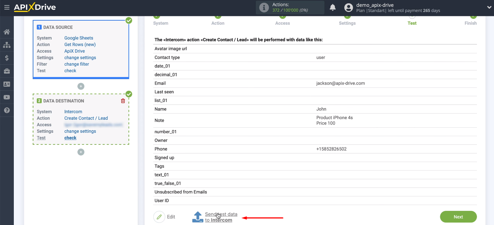Screen dimensions: 494x225
Task: Click the notification bell icon
Action: [332, 7]
